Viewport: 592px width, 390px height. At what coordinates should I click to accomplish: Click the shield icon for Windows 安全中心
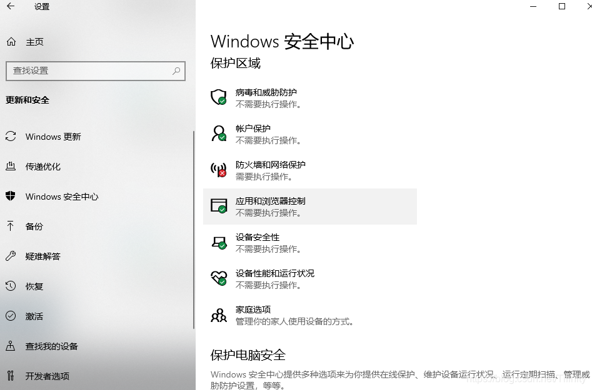(x=11, y=196)
